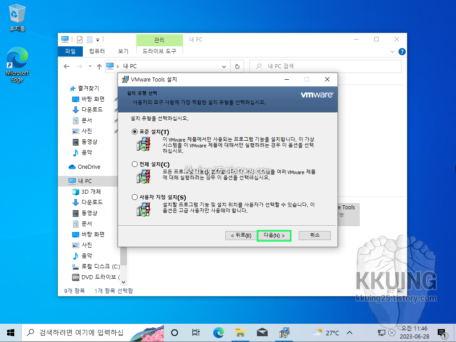456x342 pixels.
Task: Click the < 뒤로(B) button
Action: coord(241,236)
